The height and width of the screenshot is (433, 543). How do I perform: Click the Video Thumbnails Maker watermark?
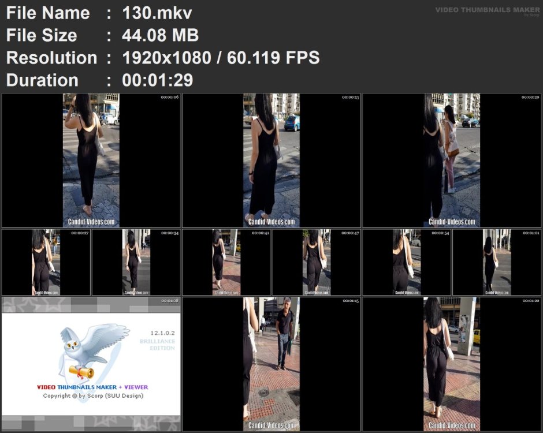tap(488, 11)
